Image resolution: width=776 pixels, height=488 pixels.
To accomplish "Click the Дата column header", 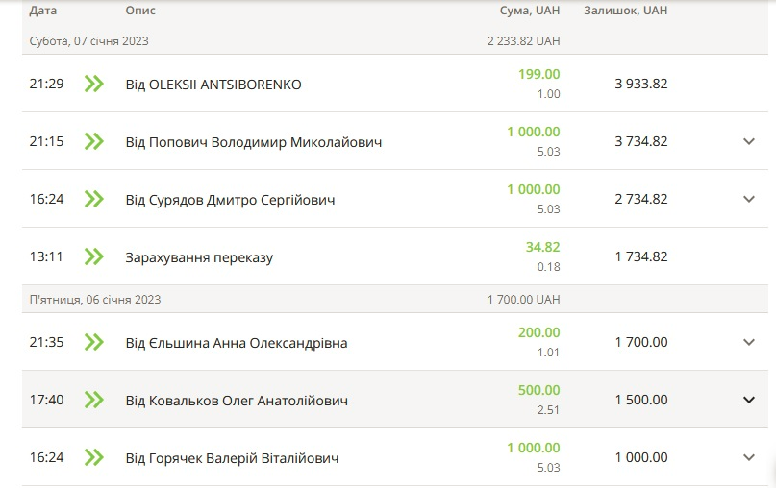I will (43, 11).
